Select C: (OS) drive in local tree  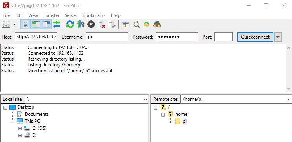pos(39,128)
